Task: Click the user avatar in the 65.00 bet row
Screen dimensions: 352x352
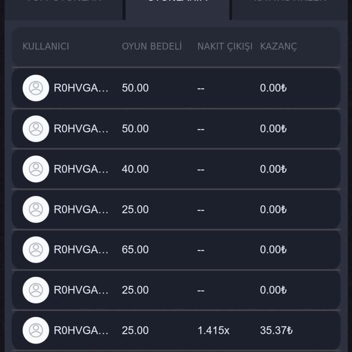Action: click(x=36, y=250)
